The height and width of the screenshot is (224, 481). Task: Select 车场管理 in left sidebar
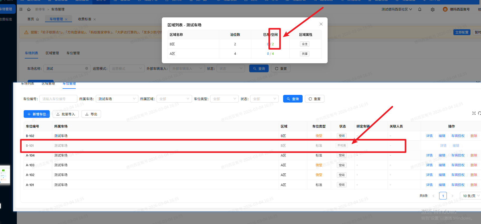coord(6,9)
